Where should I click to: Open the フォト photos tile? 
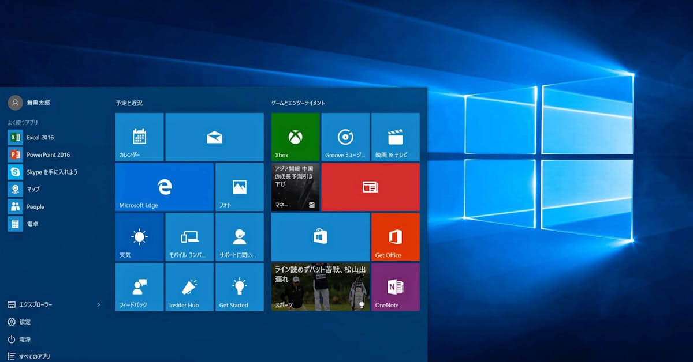(x=239, y=187)
